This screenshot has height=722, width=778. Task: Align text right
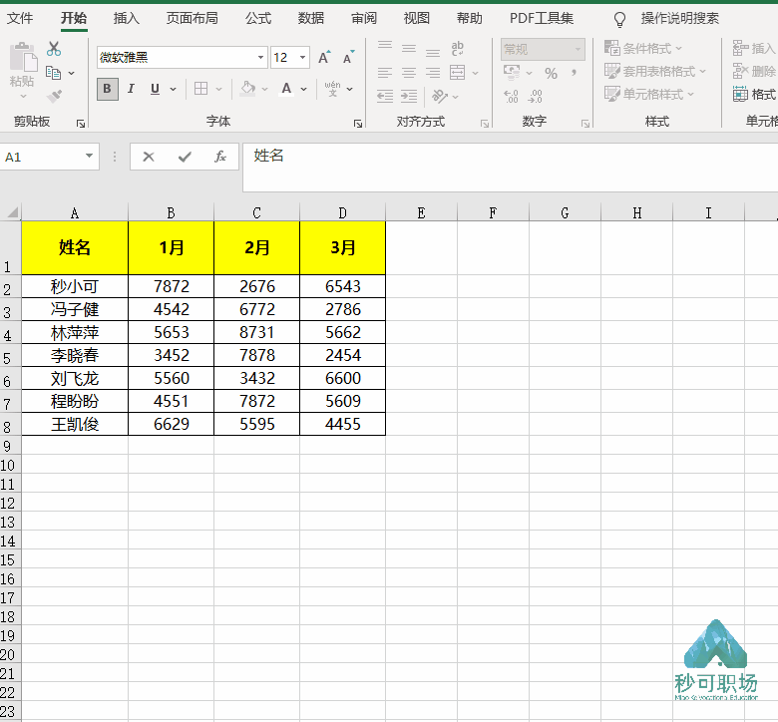click(433, 73)
